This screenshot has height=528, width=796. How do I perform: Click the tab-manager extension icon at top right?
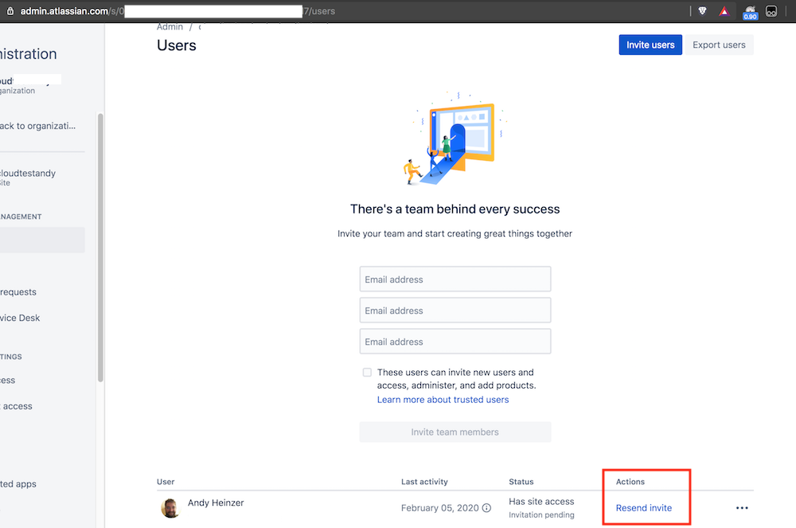click(771, 10)
